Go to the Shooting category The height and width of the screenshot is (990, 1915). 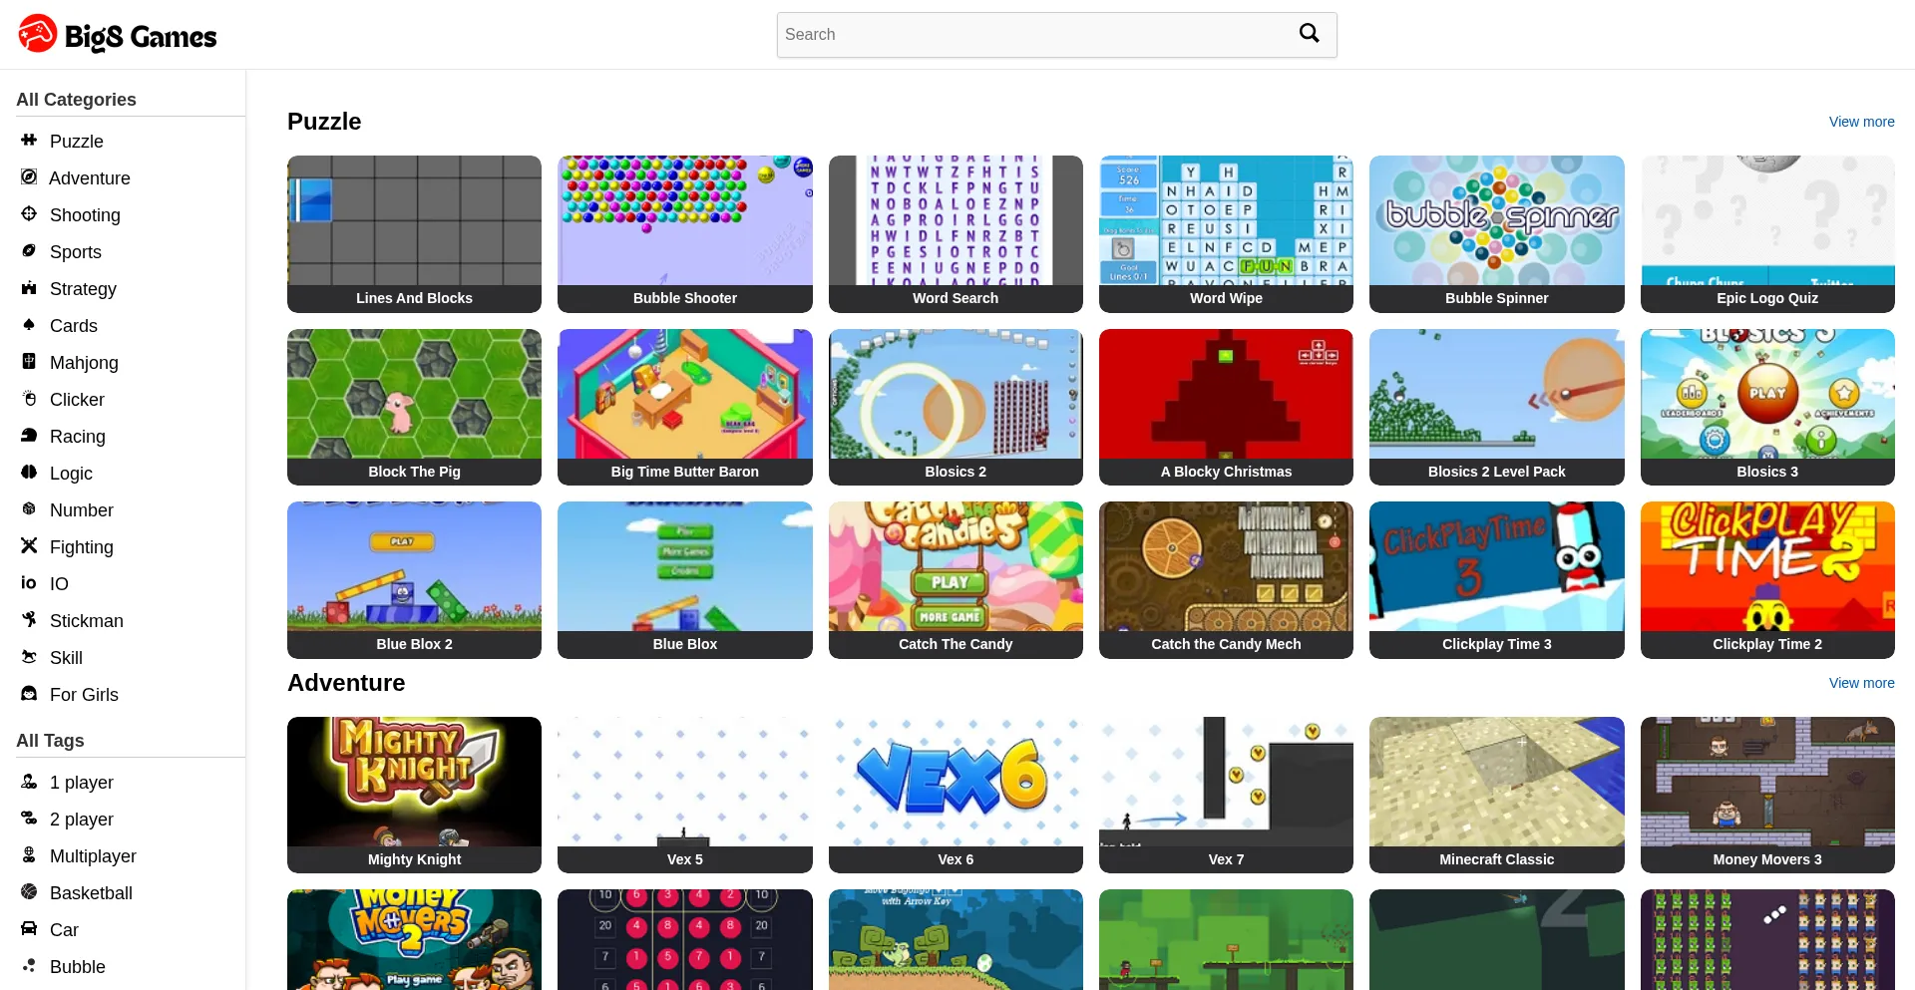coord(85,215)
